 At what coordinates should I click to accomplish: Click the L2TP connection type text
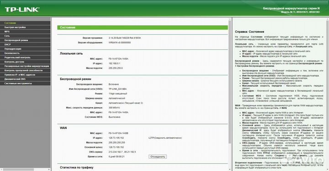pos(165,138)
